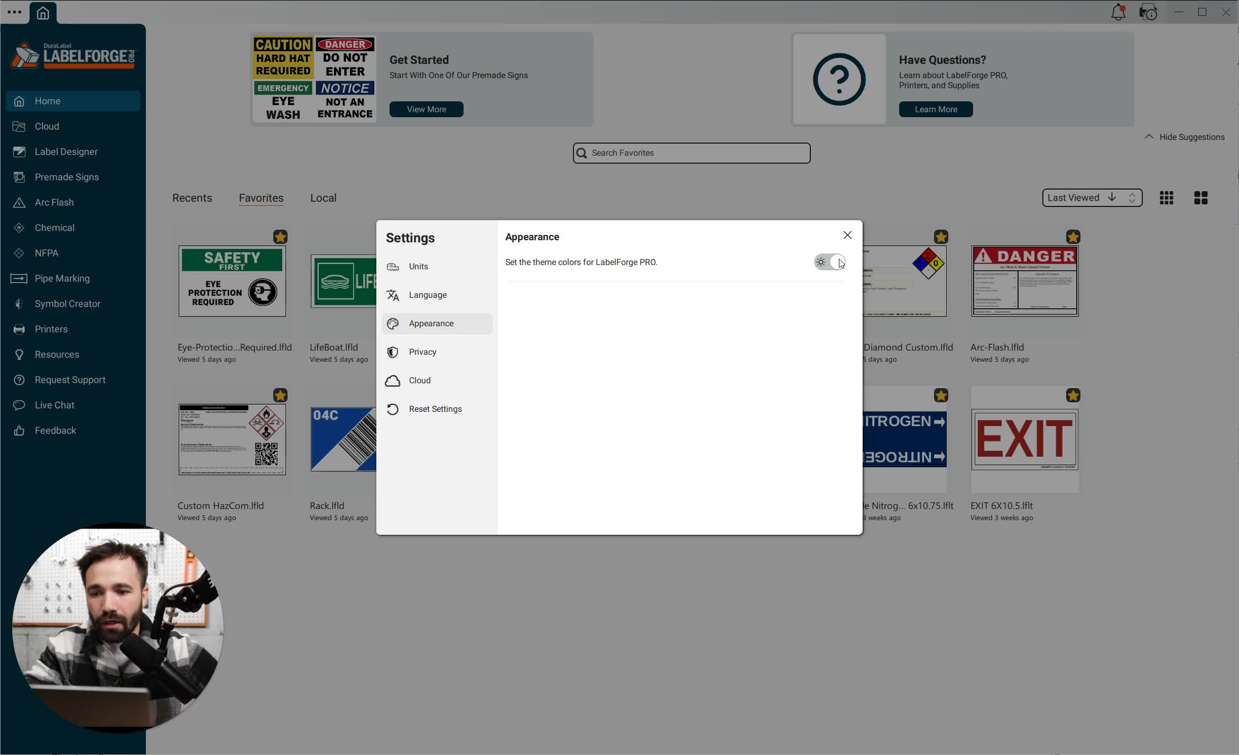Image resolution: width=1239 pixels, height=755 pixels.
Task: Click the Appearance palette icon
Action: 393,324
